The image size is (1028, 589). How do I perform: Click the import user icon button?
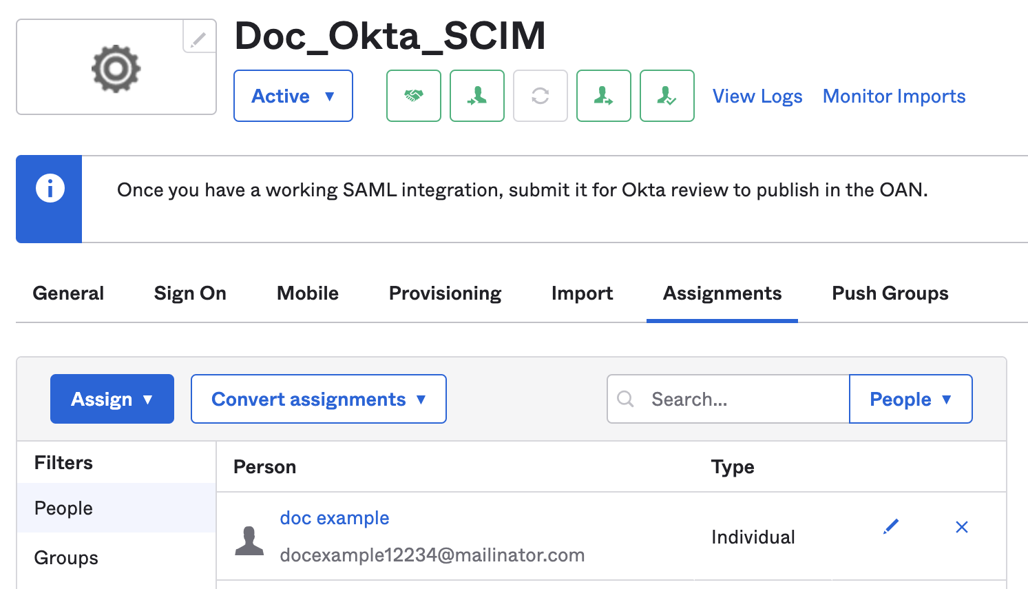476,96
